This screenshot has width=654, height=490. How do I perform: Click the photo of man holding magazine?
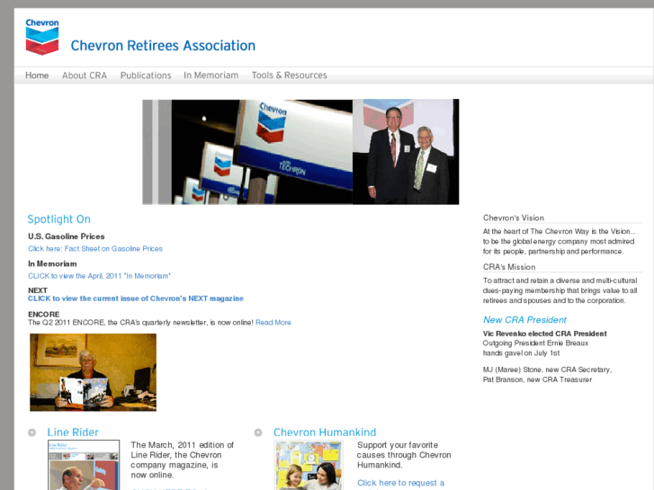pos(93,372)
